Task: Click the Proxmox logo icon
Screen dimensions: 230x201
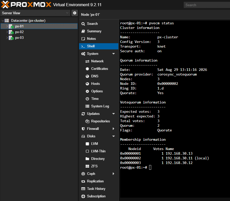Action: 5,5
